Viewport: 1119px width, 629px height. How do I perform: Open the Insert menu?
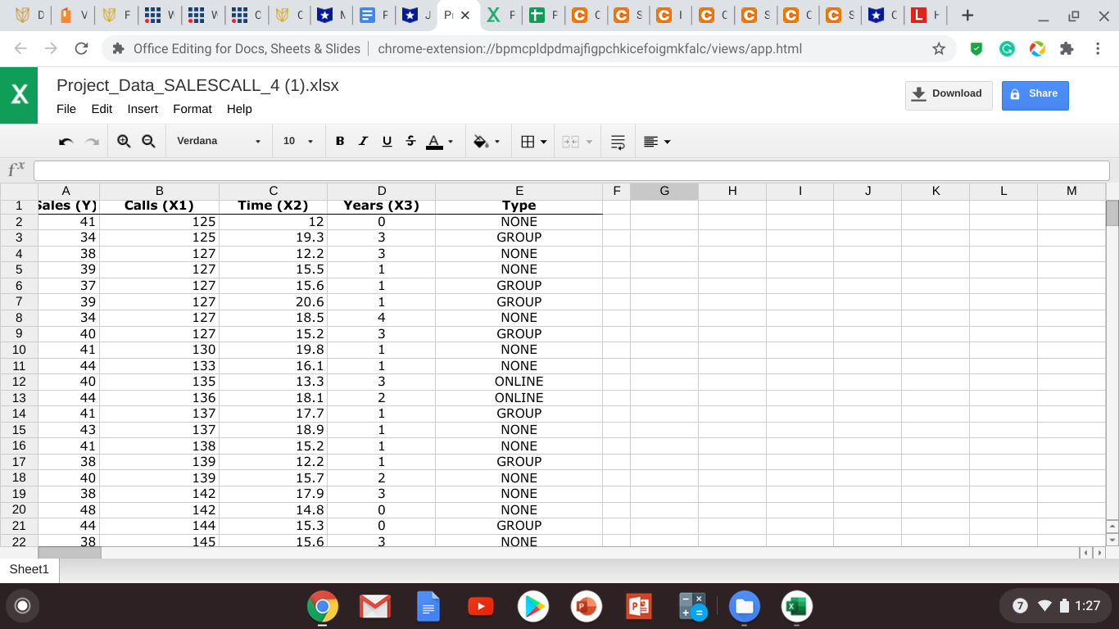coord(143,109)
